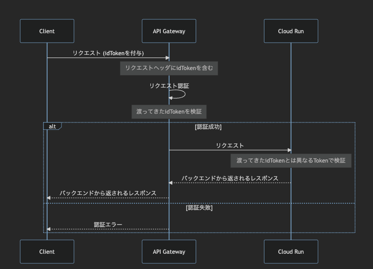This screenshot has width=373, height=269.
Task: Click the self-loop arrow on API Gateway
Action: click(177, 94)
